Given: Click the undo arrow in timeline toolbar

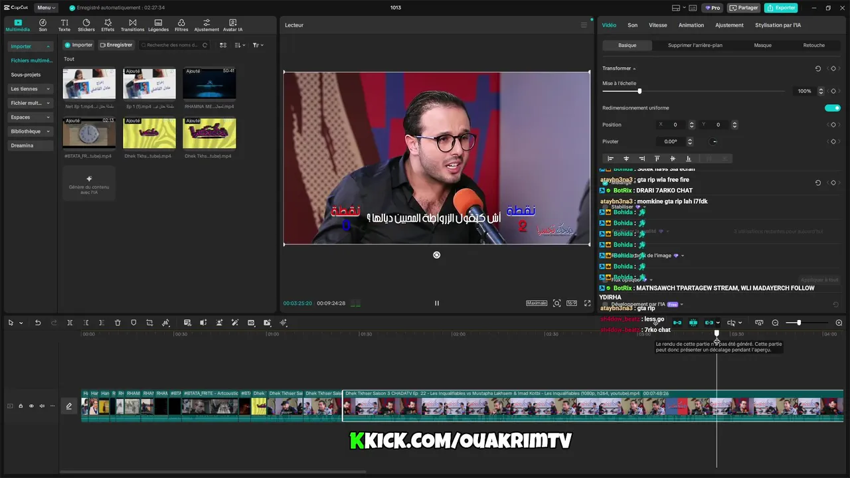Looking at the screenshot, I should (38, 323).
